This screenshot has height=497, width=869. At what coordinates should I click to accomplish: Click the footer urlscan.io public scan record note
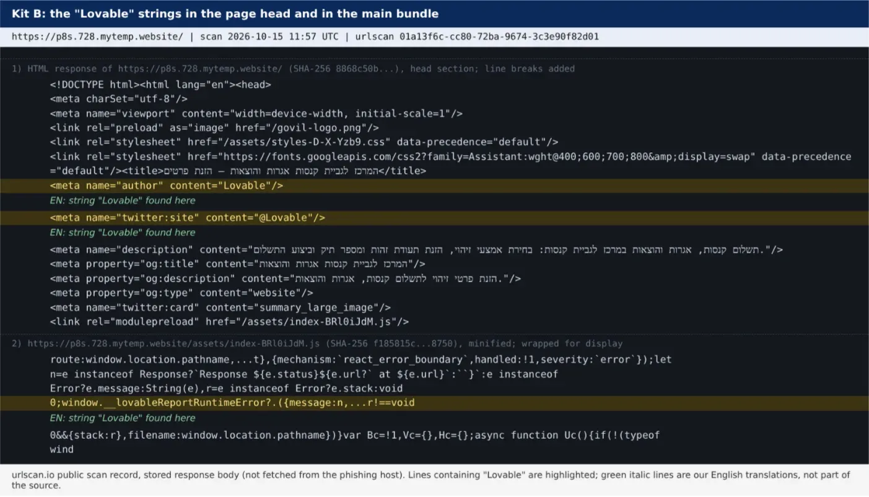[x=431, y=480]
